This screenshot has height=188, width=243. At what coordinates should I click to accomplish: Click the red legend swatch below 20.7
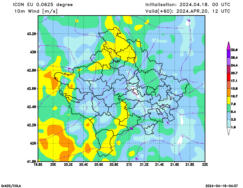[x=229, y=77]
